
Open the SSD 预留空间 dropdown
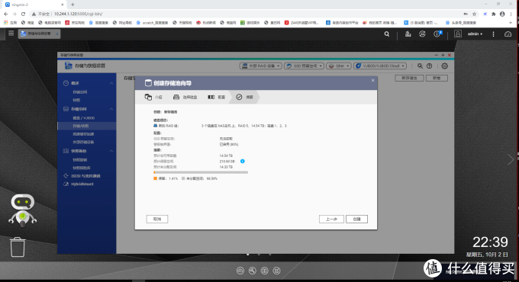pyautogui.click(x=305, y=66)
